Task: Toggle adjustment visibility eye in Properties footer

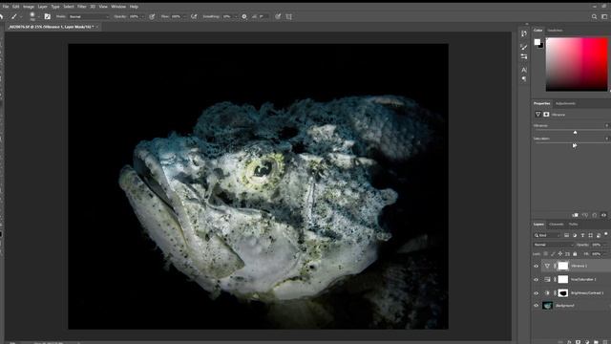Action: (603, 215)
